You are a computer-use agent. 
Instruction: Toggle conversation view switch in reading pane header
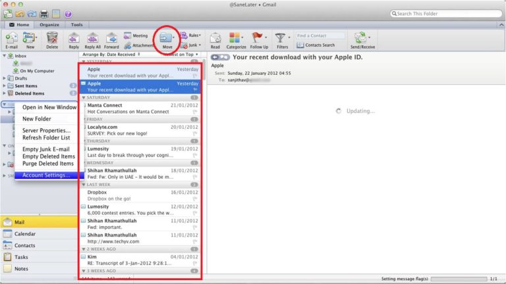[x=220, y=57]
